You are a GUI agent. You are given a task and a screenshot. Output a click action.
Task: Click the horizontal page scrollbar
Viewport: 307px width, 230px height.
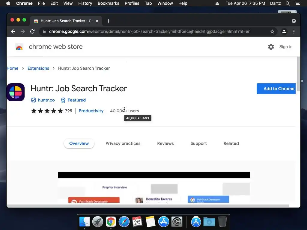pyautogui.click(x=148, y=206)
